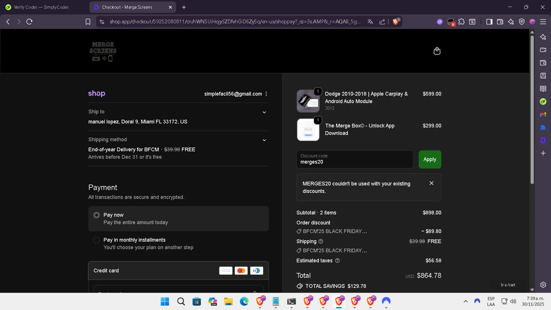Click the Ir a /cart link

click(x=508, y=285)
